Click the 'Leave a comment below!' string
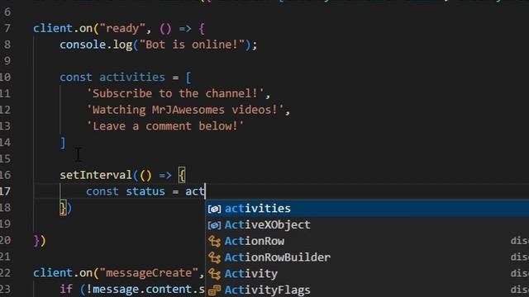 click(x=165, y=126)
